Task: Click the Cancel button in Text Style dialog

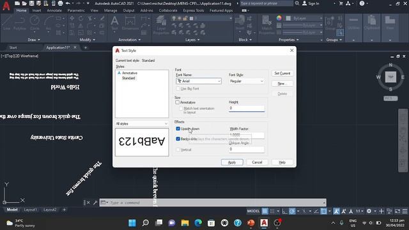Action: [x=257, y=162]
